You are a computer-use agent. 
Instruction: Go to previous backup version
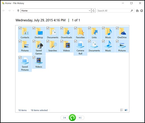pyautogui.click(x=65, y=118)
